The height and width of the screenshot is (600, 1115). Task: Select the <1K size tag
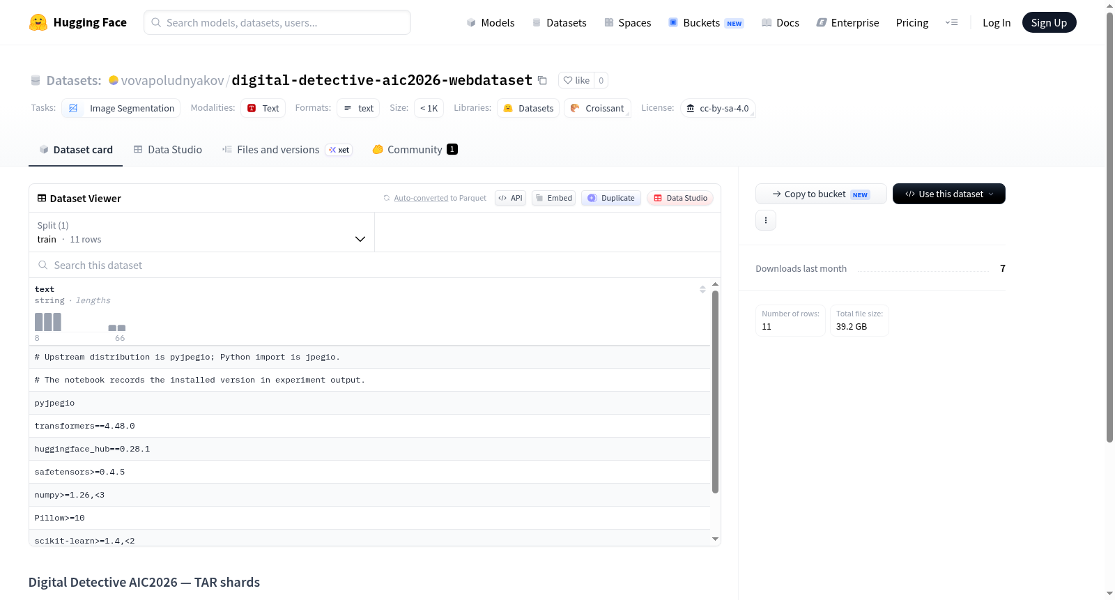(x=429, y=108)
